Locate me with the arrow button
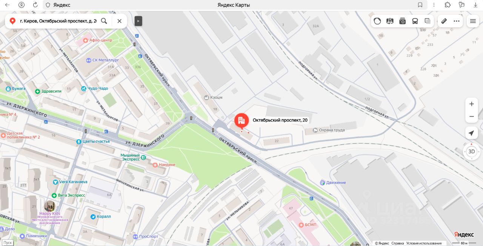 [471, 133]
